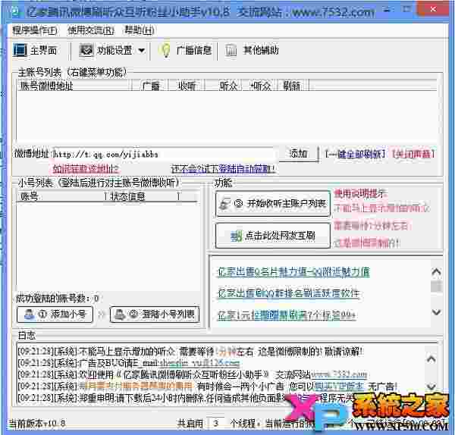This screenshot has width=455, height=435.
Task: Sort by the 听众 column header
Action: (224, 86)
